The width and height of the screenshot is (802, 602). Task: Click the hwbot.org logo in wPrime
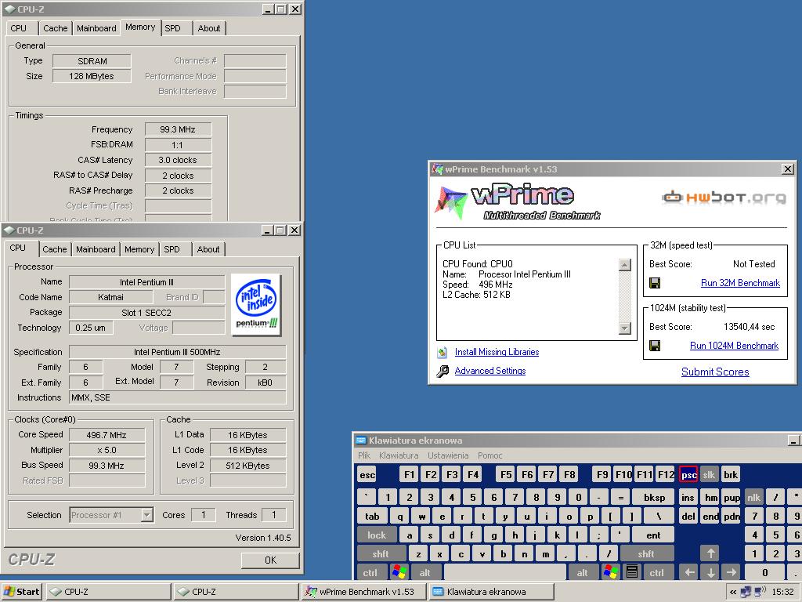pos(724,197)
